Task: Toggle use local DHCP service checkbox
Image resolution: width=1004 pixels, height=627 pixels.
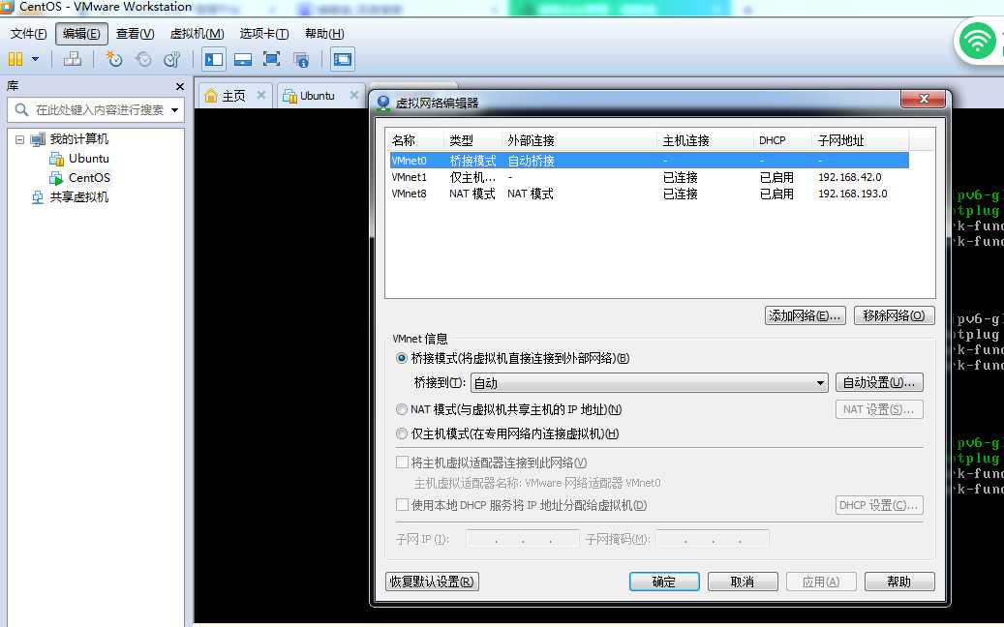Action: tap(402, 505)
